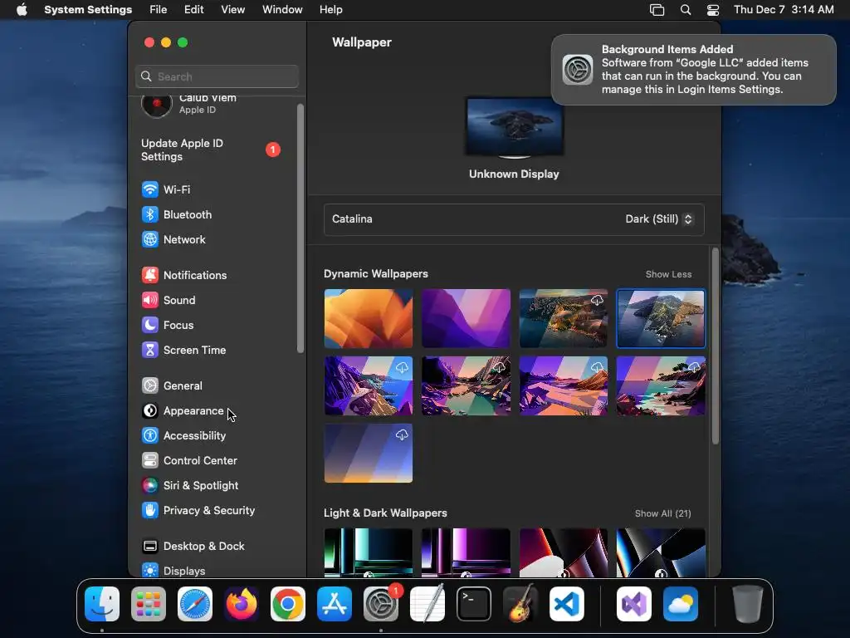Launch Firefox from the Dock
850x638 pixels.
pyautogui.click(x=242, y=604)
